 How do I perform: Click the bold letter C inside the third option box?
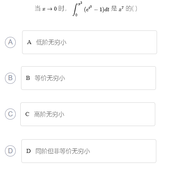tap(27, 114)
